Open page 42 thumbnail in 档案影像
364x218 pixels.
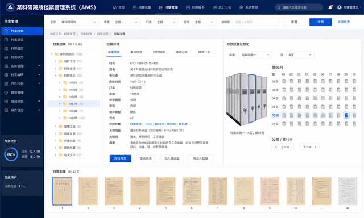(348, 191)
